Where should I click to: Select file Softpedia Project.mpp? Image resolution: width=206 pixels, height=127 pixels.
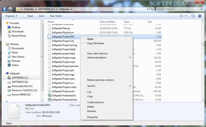(64, 58)
